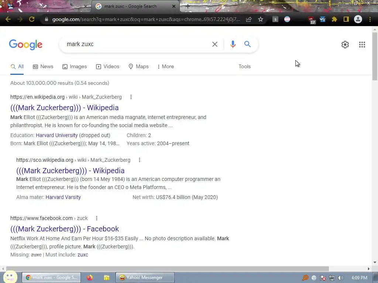Image resolution: width=378 pixels, height=283 pixels.
Task: Select the All results tab
Action: tap(17, 67)
